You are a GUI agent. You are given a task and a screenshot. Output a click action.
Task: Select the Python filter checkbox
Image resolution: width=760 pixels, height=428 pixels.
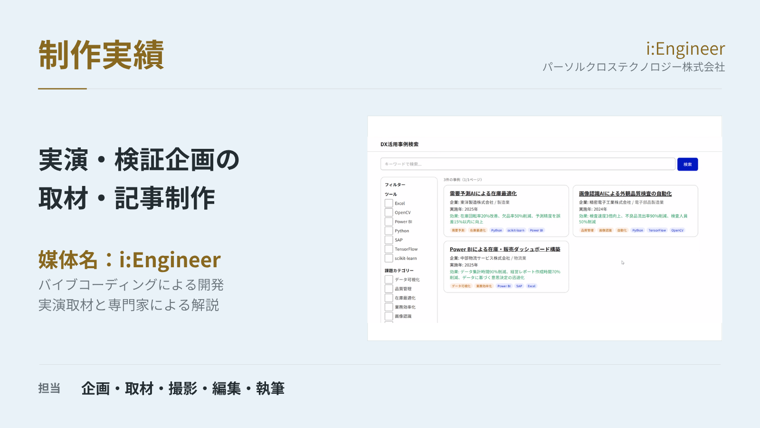(x=389, y=231)
